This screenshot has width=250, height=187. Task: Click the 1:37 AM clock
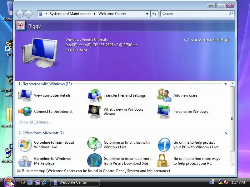click(x=238, y=182)
